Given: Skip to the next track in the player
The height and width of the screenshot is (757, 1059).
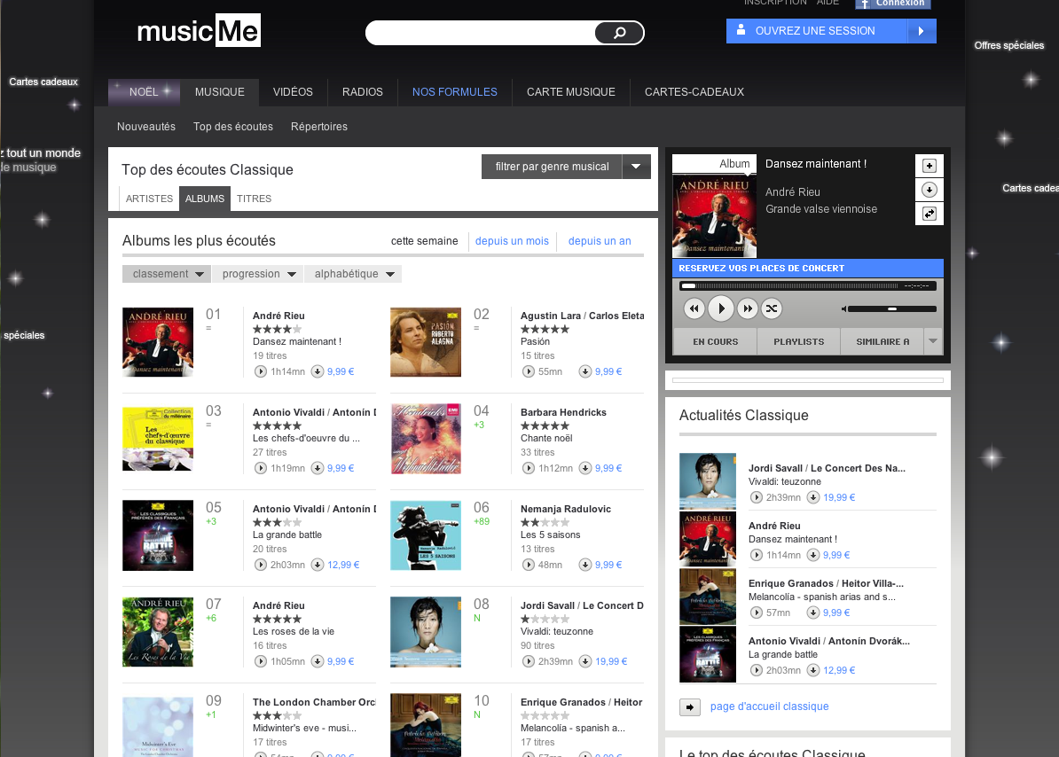Looking at the screenshot, I should (x=748, y=308).
